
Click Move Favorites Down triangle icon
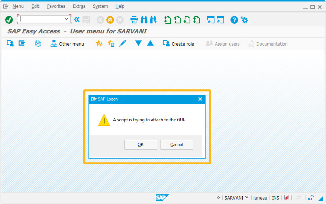click(x=138, y=43)
